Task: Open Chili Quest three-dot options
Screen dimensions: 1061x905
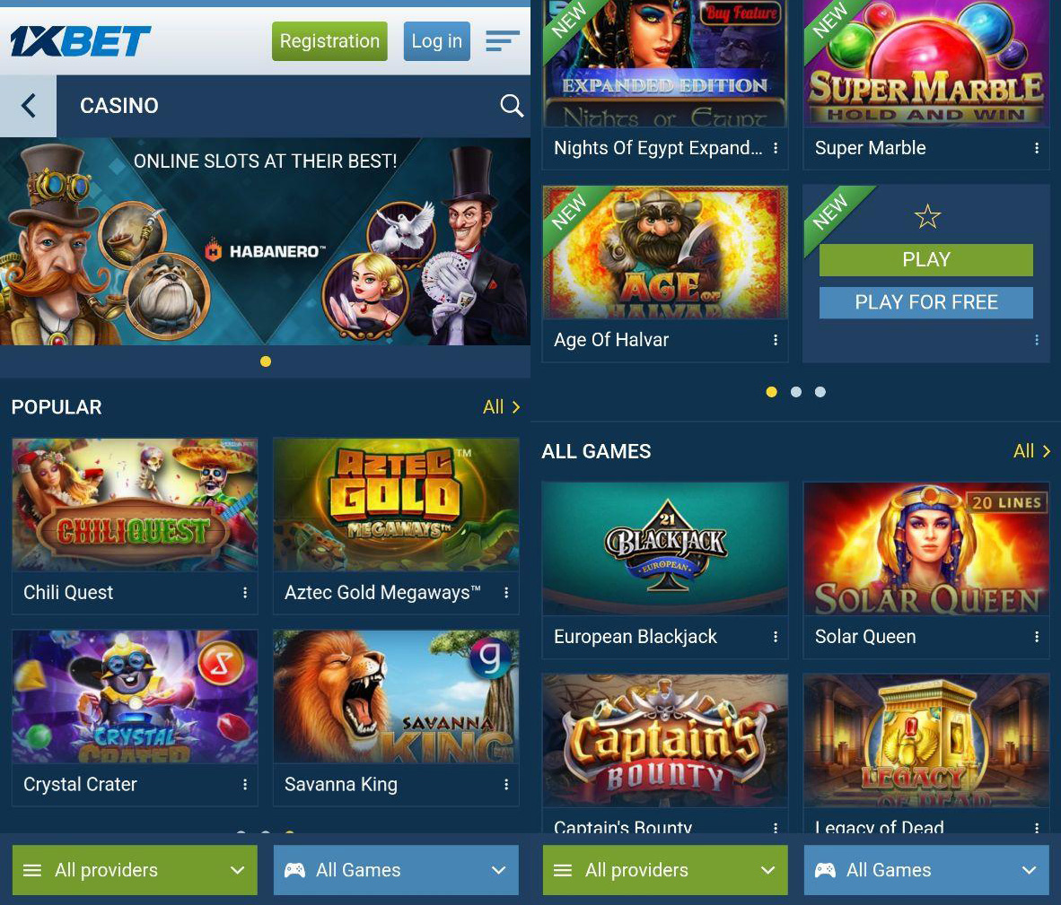Action: tap(245, 593)
